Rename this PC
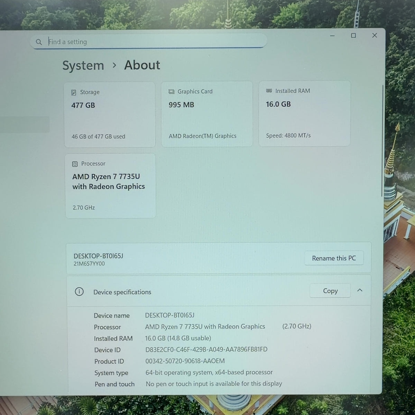This screenshot has height=415, width=415. click(334, 258)
